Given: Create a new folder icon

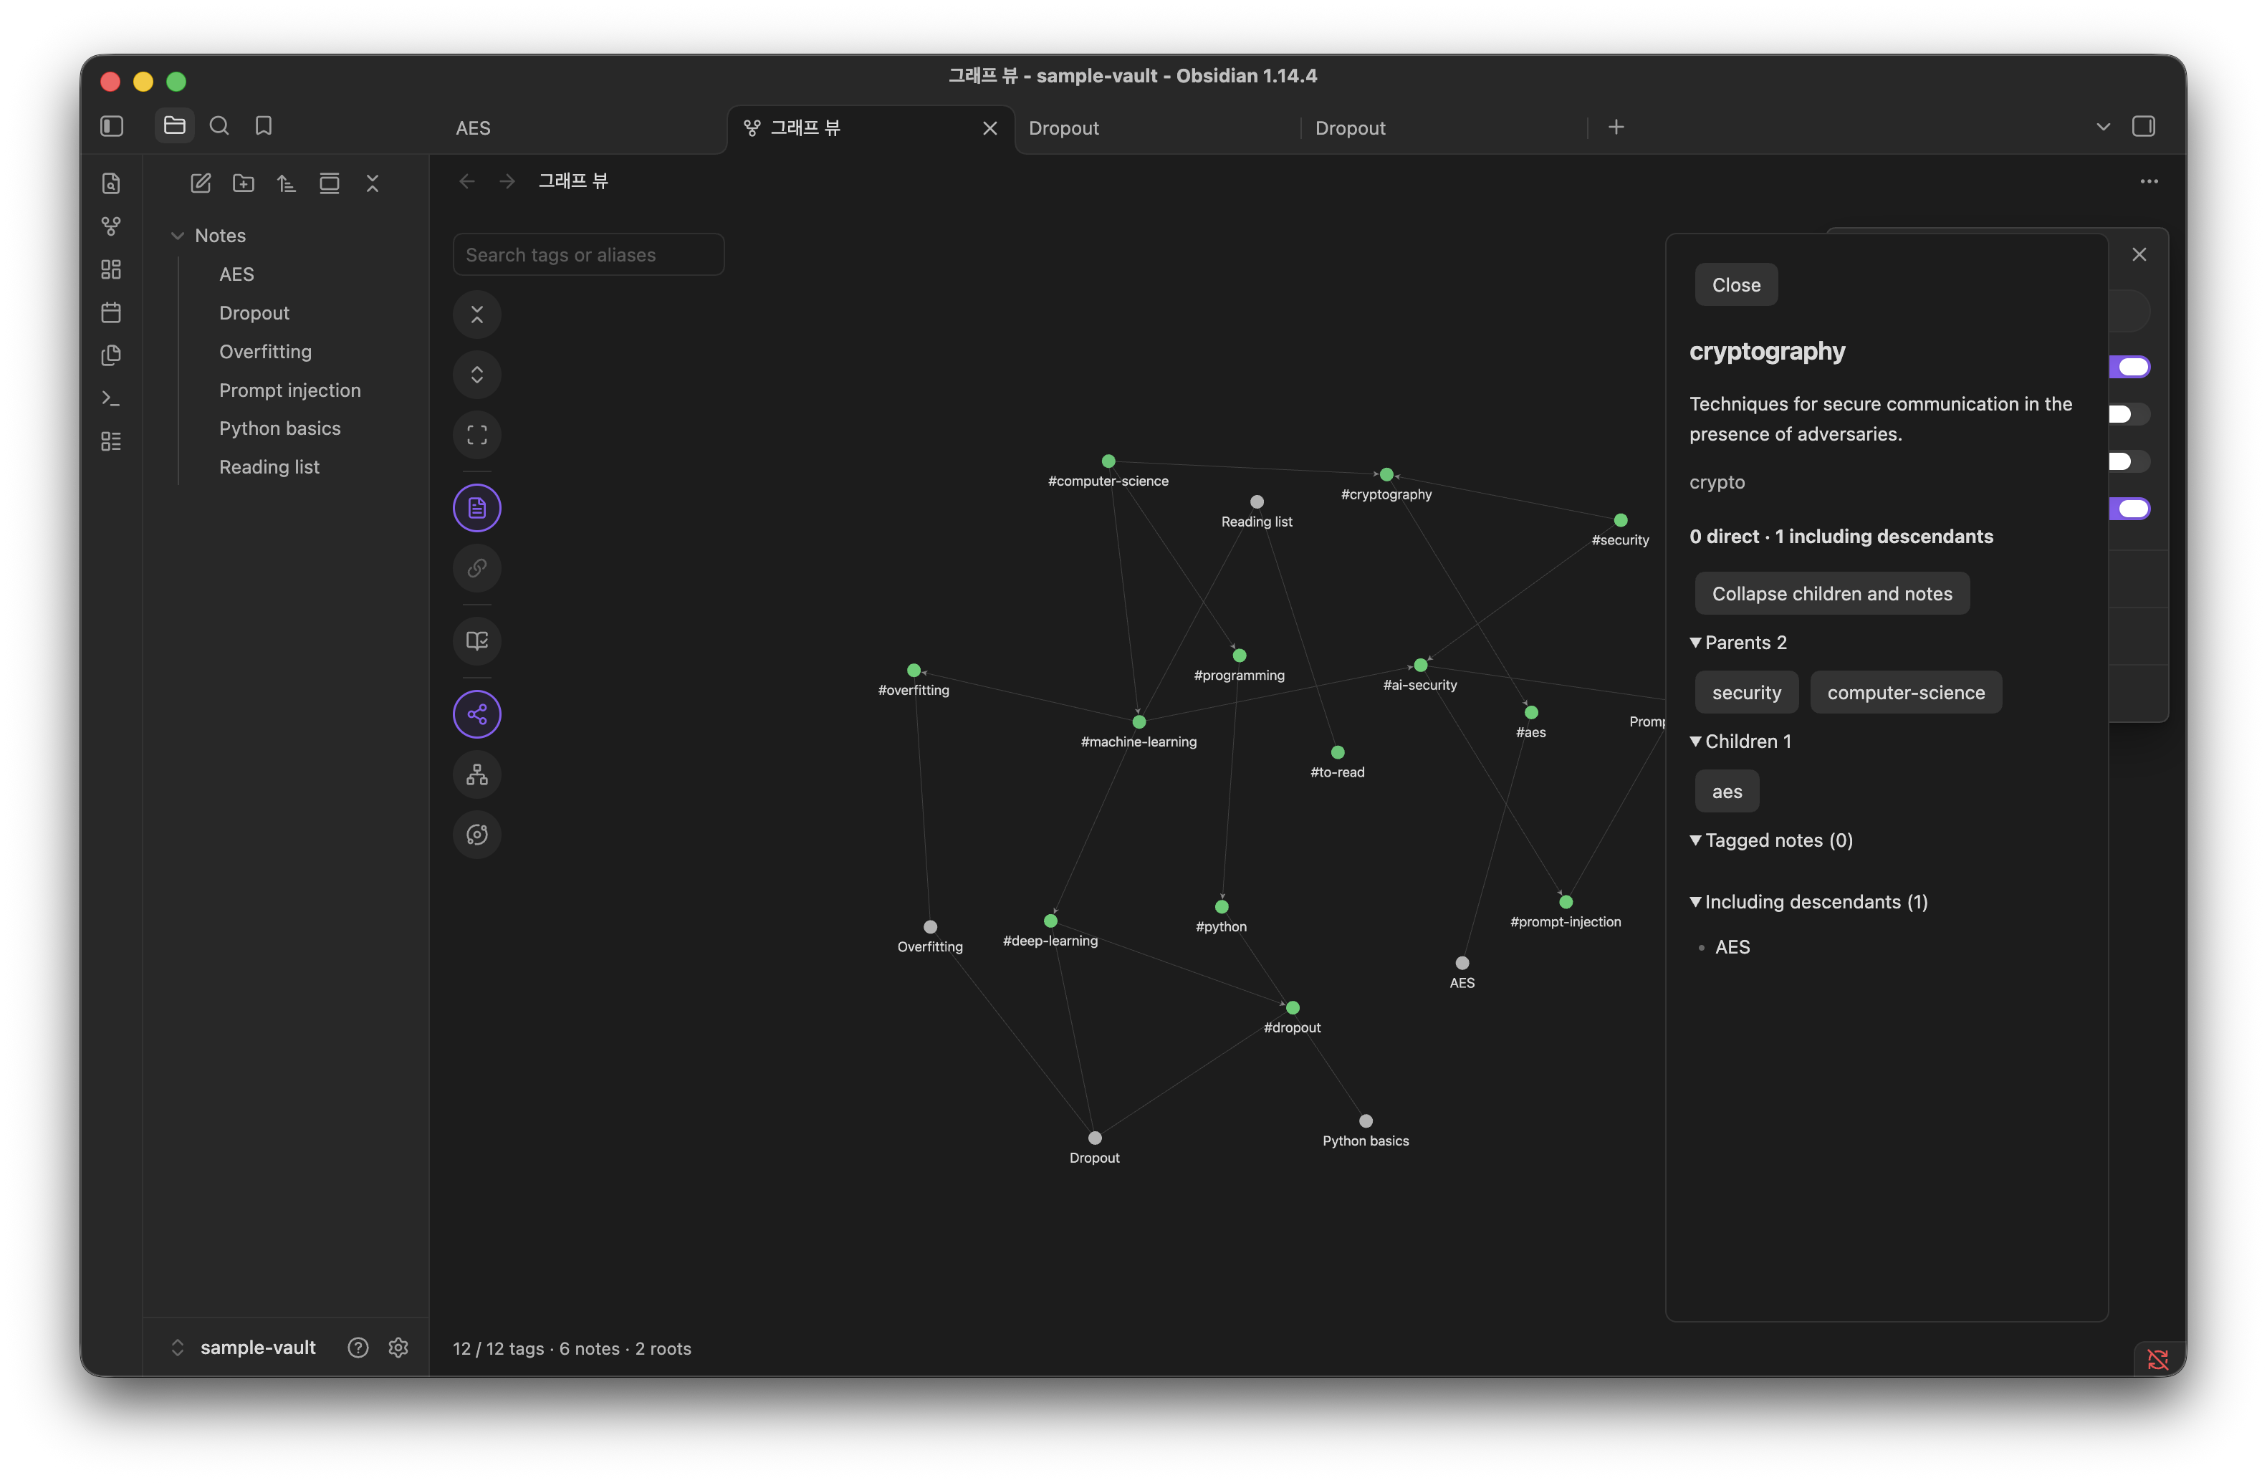Looking at the screenshot, I should click(244, 183).
